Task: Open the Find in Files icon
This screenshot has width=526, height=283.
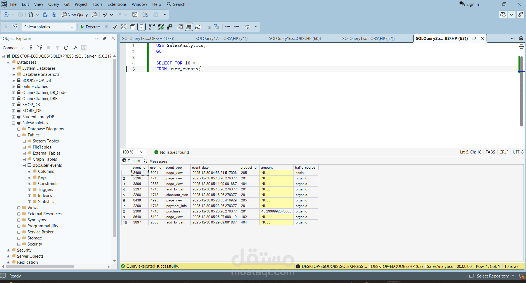Action: point(145,15)
